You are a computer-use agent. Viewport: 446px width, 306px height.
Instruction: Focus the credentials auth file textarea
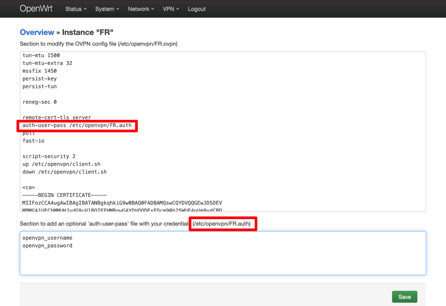pyautogui.click(x=223, y=253)
